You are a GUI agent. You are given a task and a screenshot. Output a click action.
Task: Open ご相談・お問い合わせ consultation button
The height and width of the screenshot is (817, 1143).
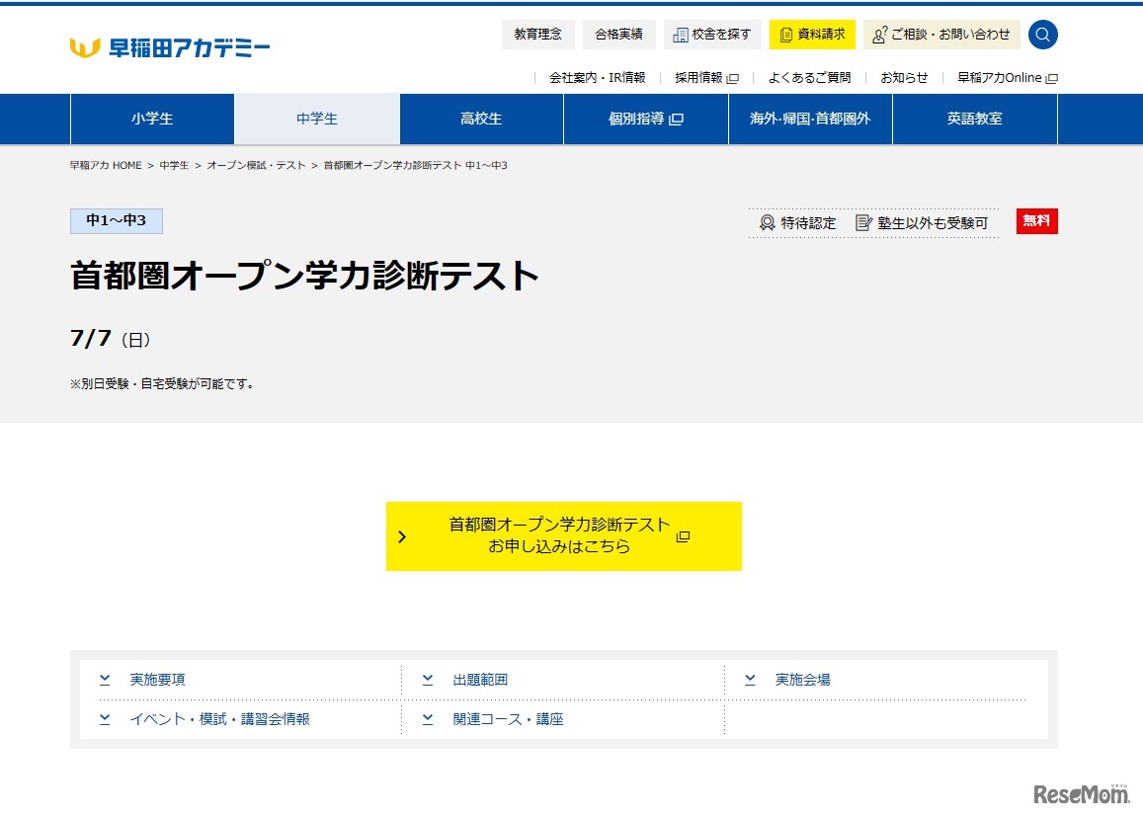point(940,35)
